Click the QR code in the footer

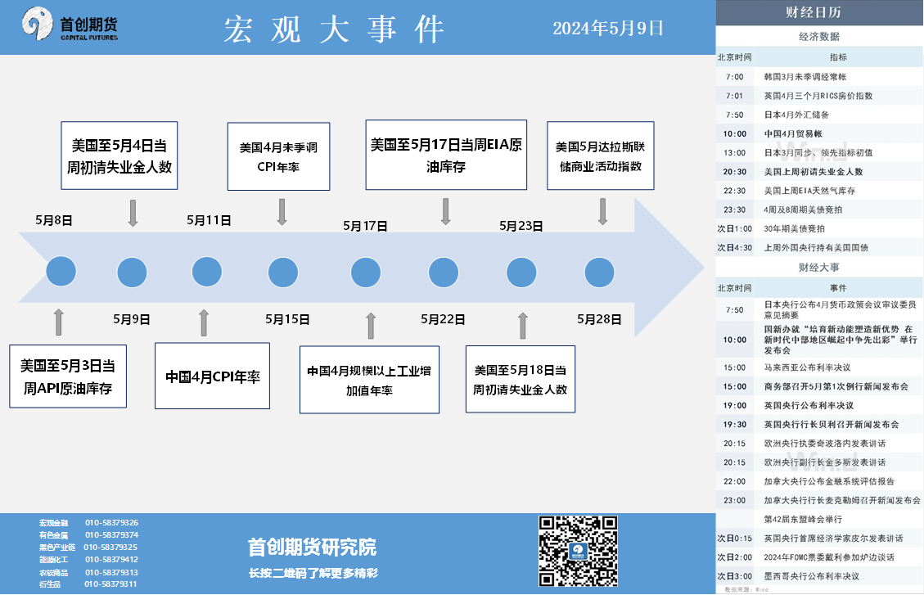[x=578, y=551]
